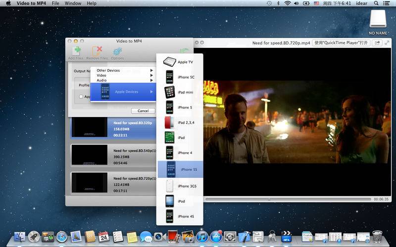
Task: Expand the Video submenu
Action: pyautogui.click(x=123, y=75)
